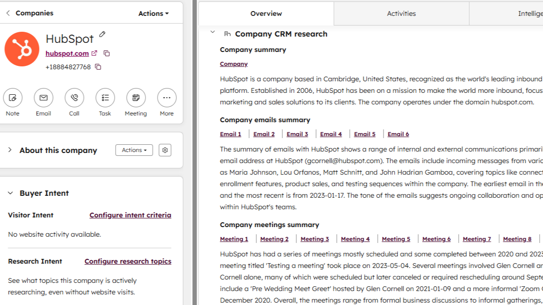Open the Actions dropdown in the Companies header
The width and height of the screenshot is (543, 305).
(x=153, y=13)
